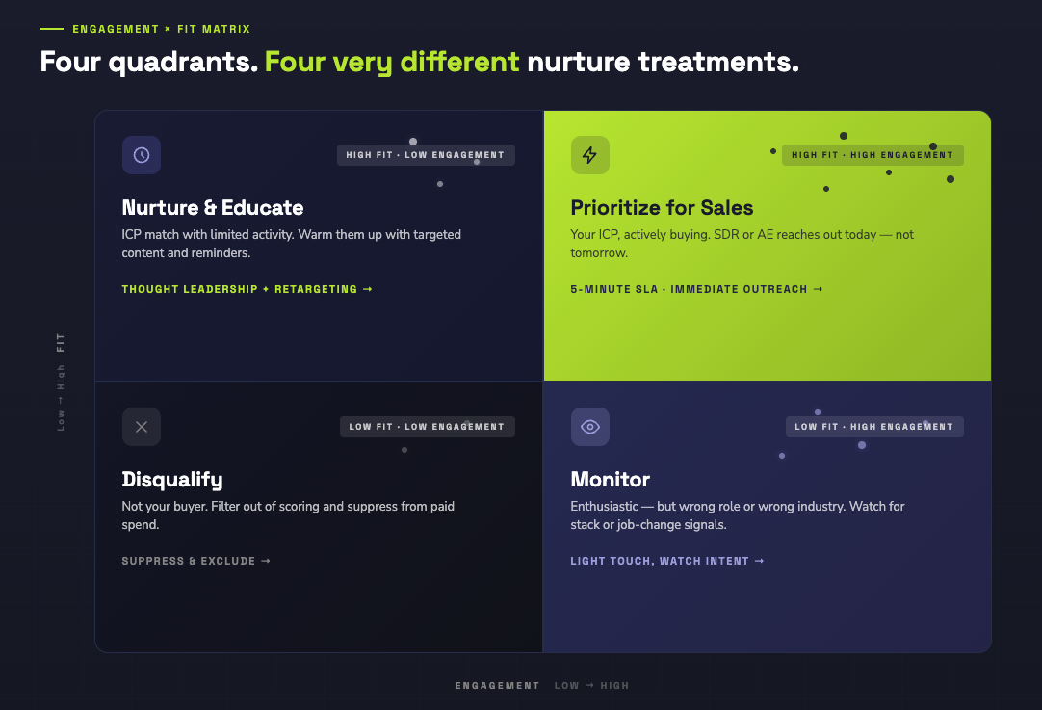Select the Prioritize for Sales heading
Screen dimensions: 1042x710
click(x=663, y=207)
